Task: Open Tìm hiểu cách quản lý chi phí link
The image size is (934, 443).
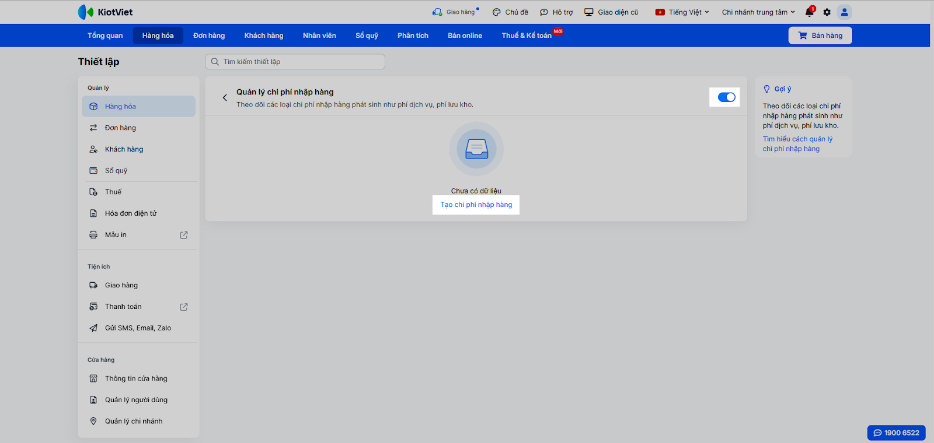Action: (x=798, y=144)
